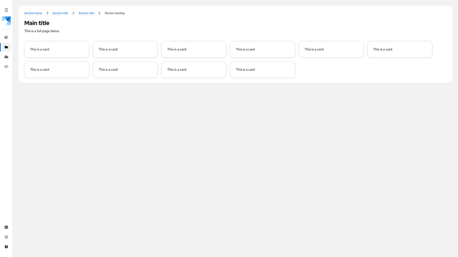Viewport: 458px width, 257px height.
Task: Select the last card in top row
Action: tap(400, 50)
